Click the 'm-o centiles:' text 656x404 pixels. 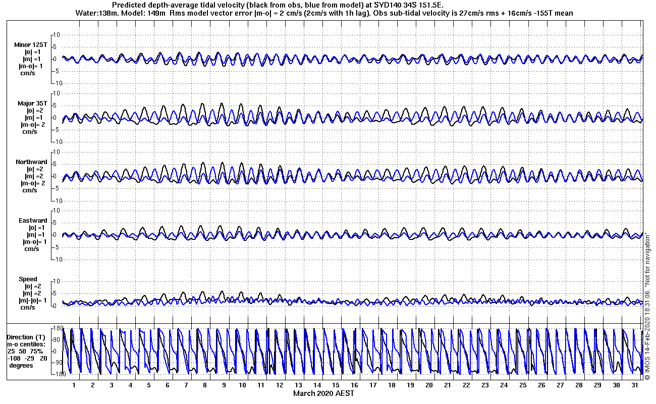coord(26,344)
